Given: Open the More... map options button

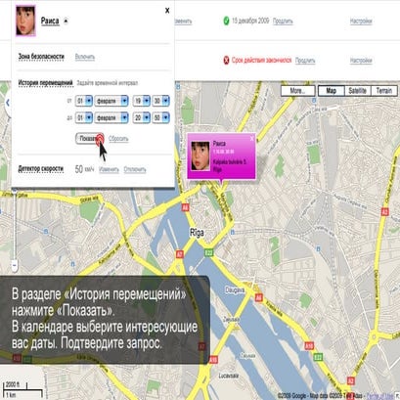Looking at the screenshot, I should pyautogui.click(x=297, y=91).
